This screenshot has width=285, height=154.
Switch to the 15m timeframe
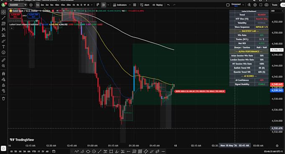(x=63, y=5)
